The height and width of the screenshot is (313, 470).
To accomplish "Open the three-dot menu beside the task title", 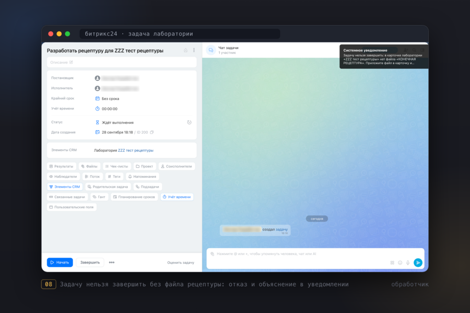I will (x=194, y=50).
